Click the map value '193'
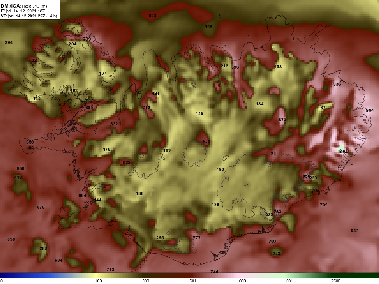 (x=220, y=169)
